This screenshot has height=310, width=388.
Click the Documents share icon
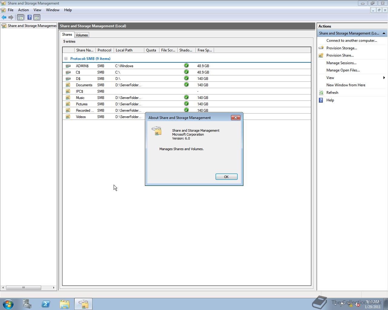tap(68, 85)
